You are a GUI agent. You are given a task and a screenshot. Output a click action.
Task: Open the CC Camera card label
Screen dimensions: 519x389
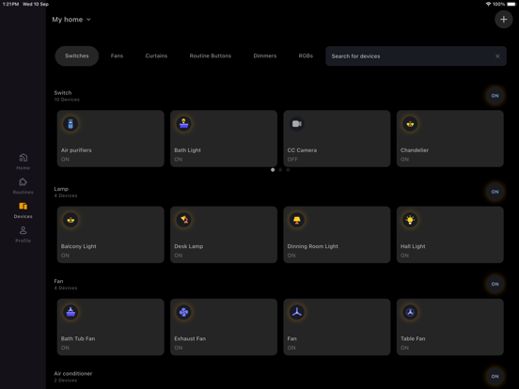coord(302,150)
